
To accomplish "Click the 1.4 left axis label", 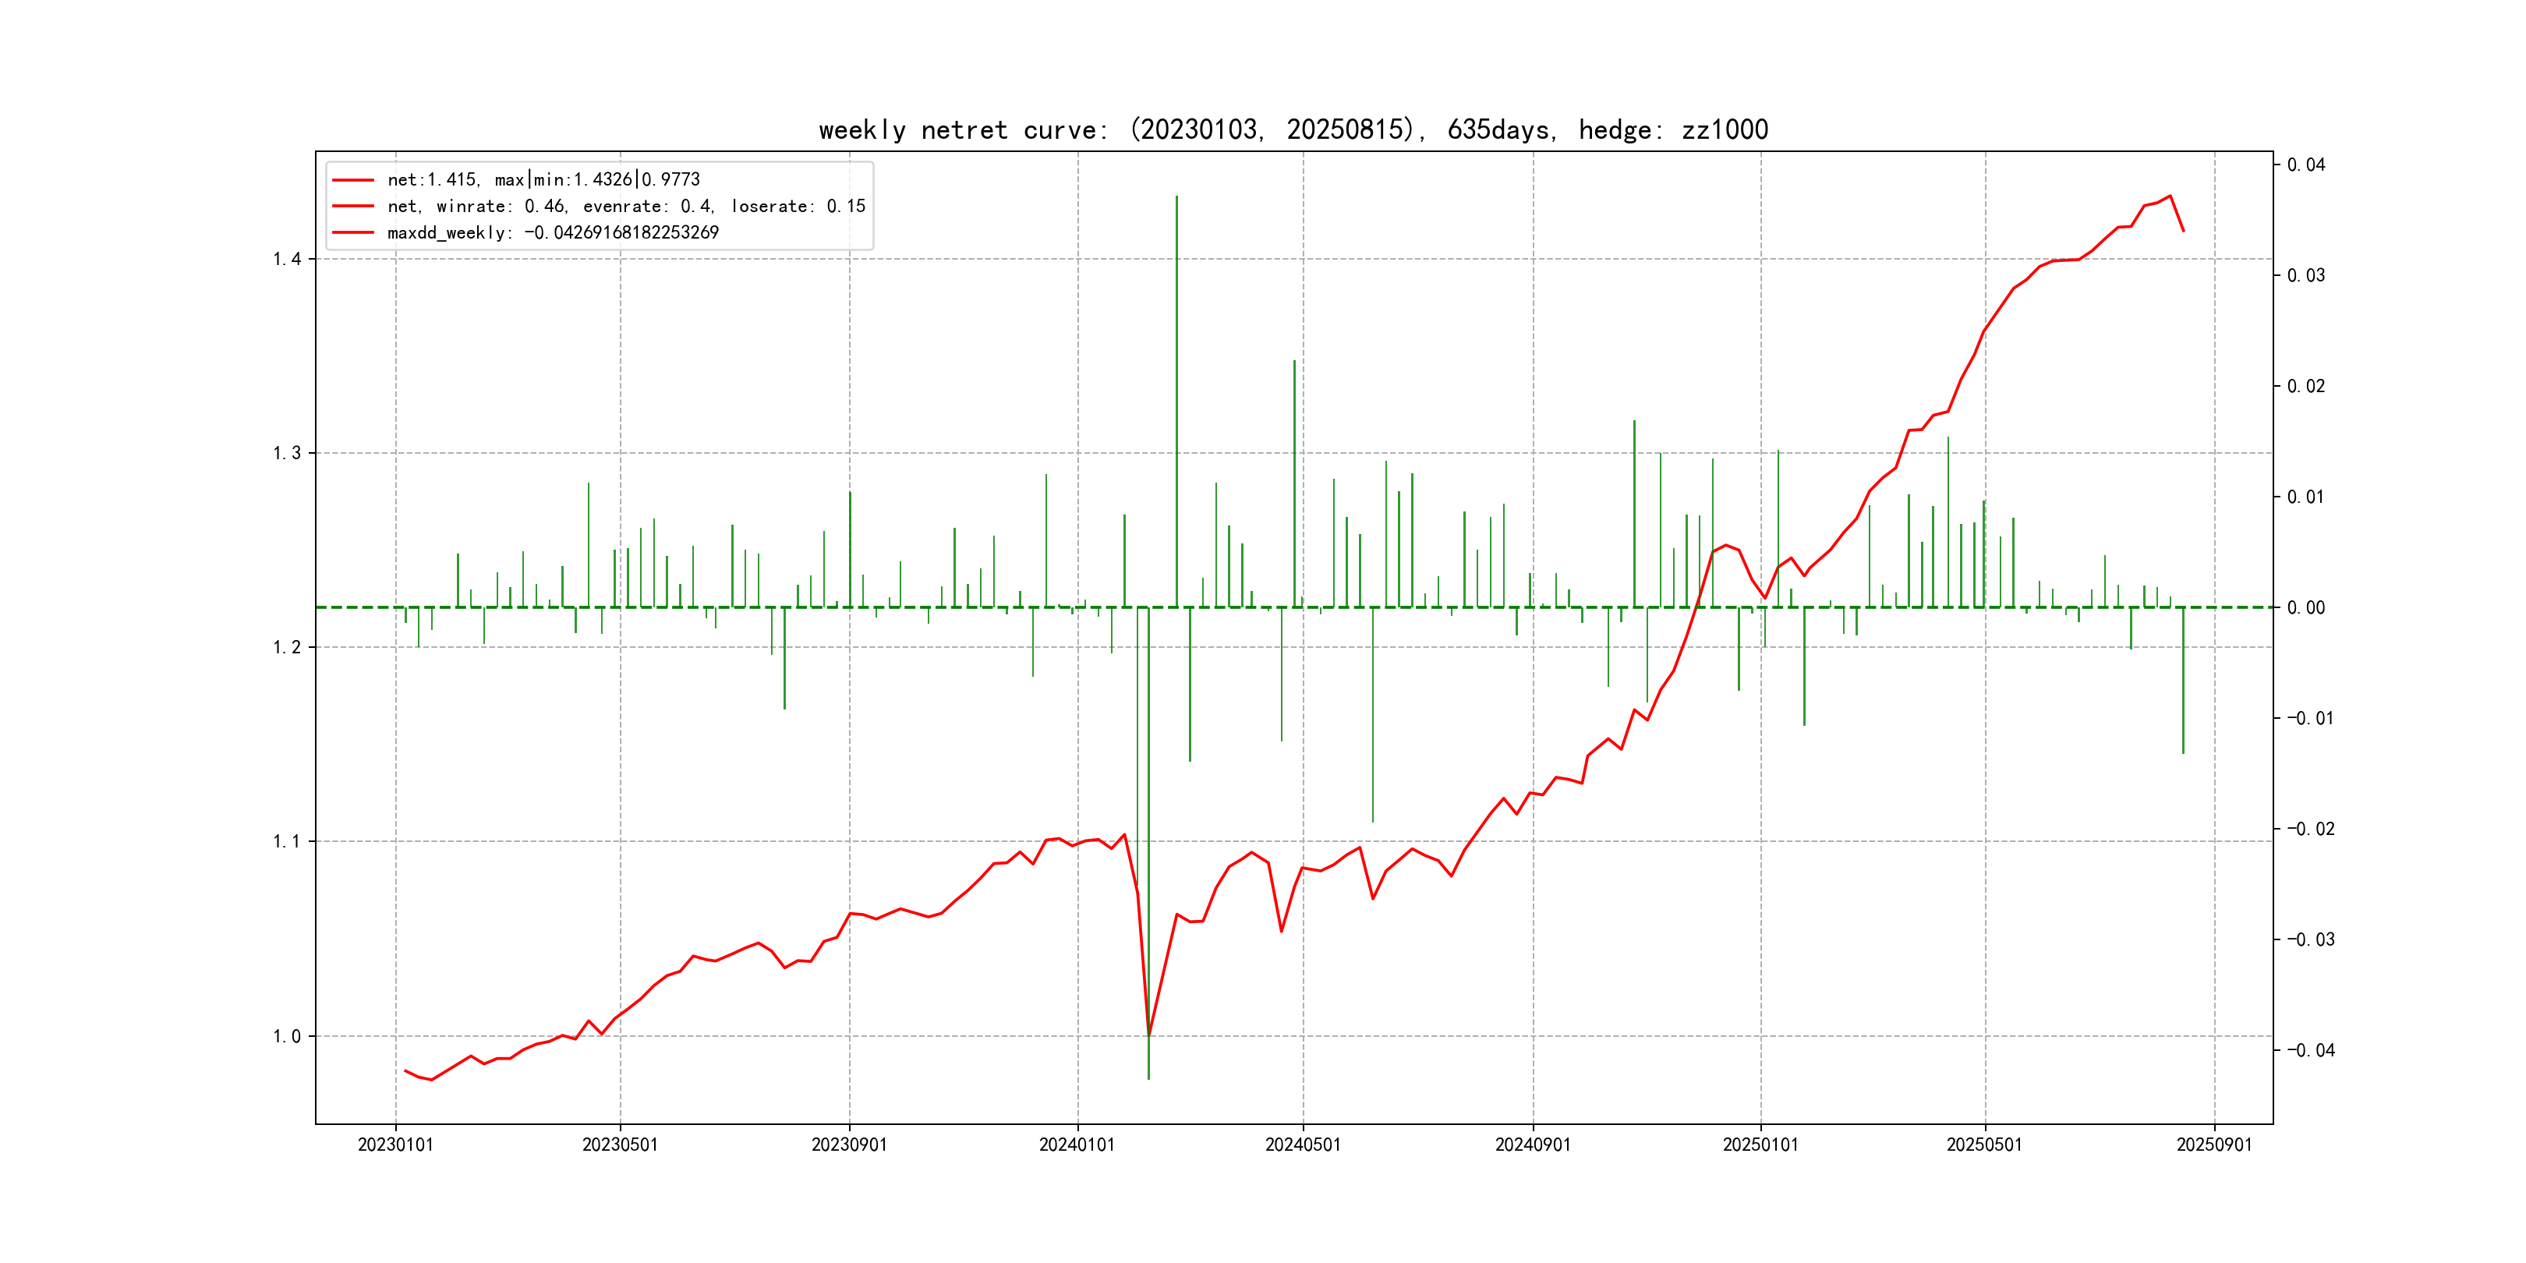I will pos(286,259).
